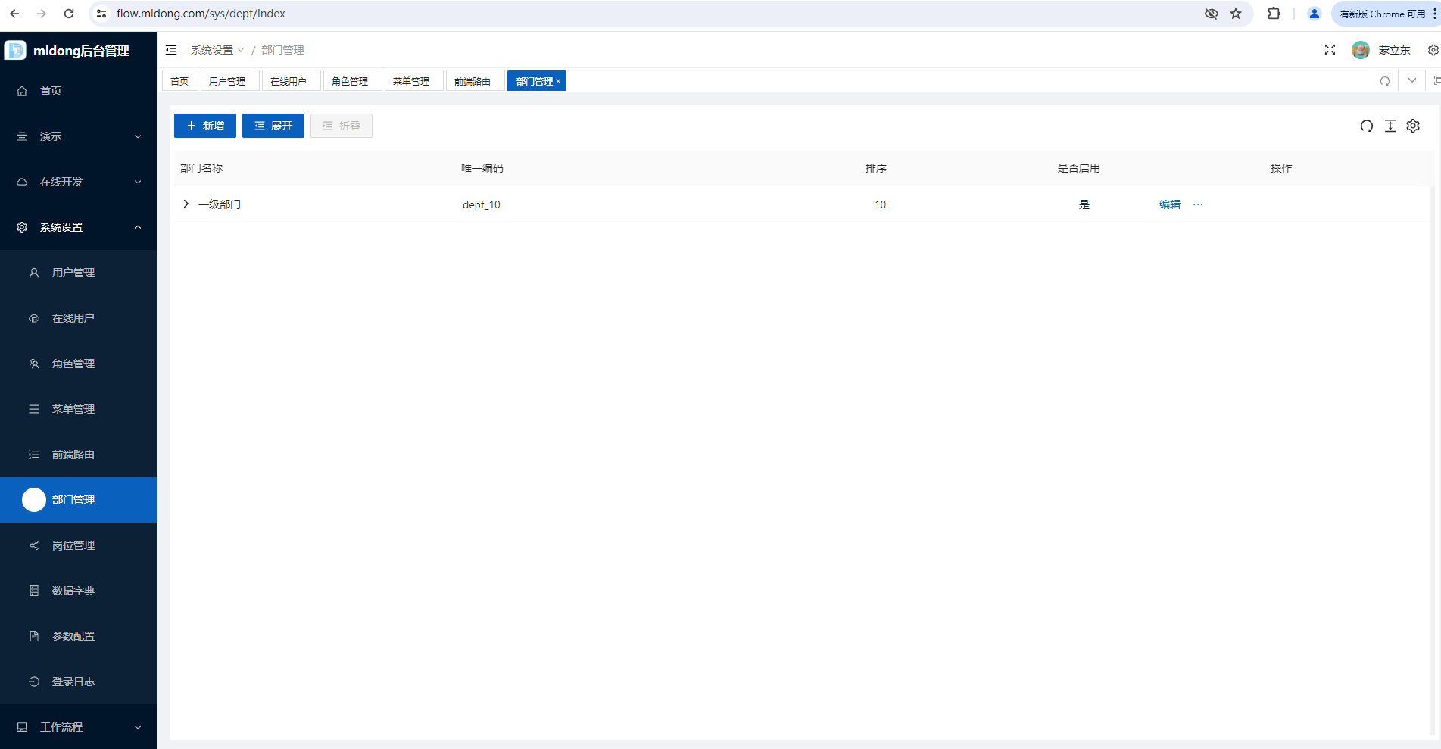Open 前端路由 in the sidebar
This screenshot has height=749, width=1441.
click(x=78, y=454)
